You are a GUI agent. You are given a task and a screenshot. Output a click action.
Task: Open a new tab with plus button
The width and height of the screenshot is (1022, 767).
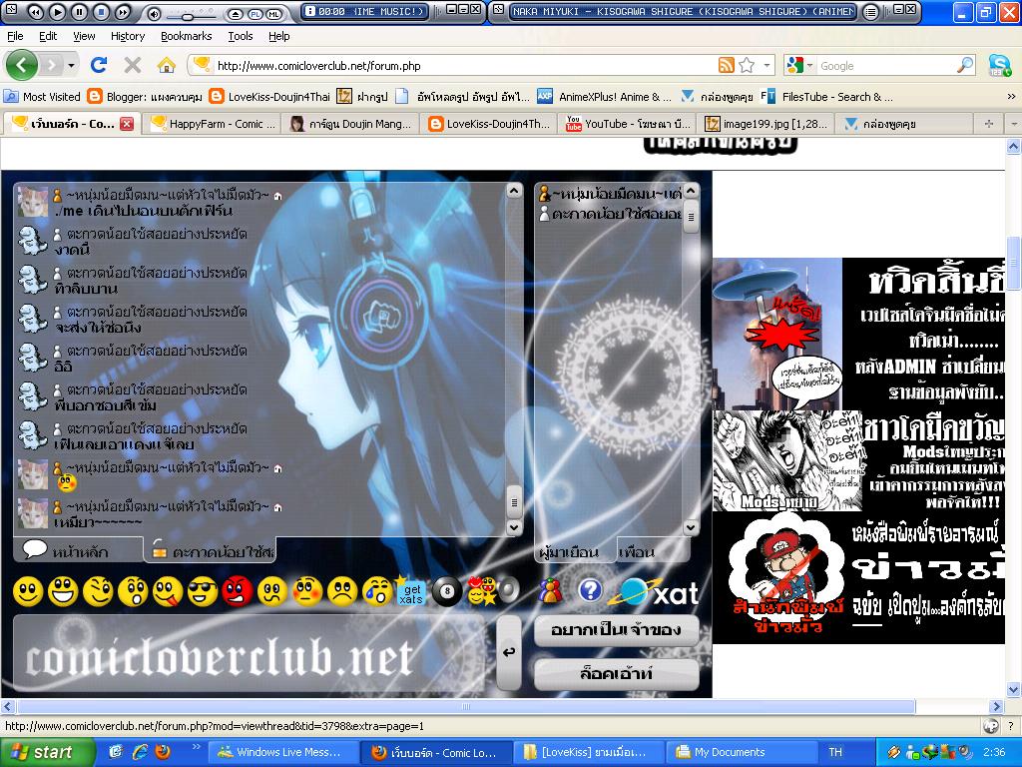[x=989, y=123]
